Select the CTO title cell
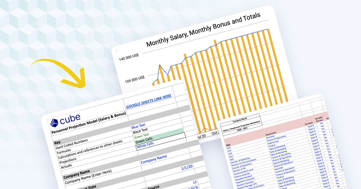Viewport: 361px width, 189px height. pyautogui.click(x=230, y=154)
